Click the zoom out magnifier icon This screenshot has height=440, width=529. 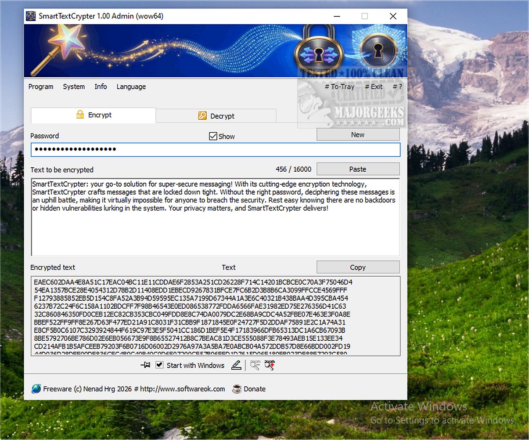(255, 365)
